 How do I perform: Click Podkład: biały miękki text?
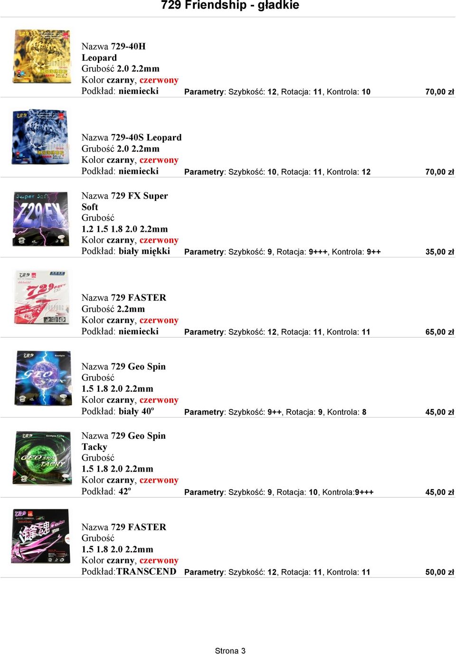pos(125,251)
